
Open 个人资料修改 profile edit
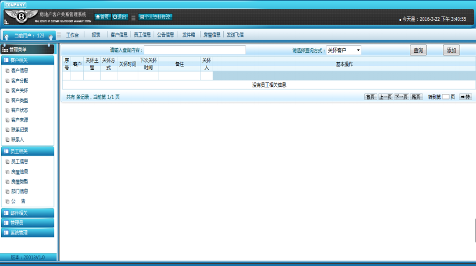155,17
